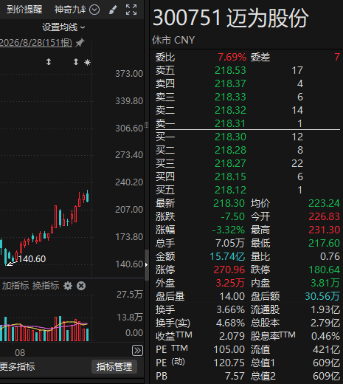Click the 涨幅 value -3.32%
343x384 pixels.
coord(229,230)
